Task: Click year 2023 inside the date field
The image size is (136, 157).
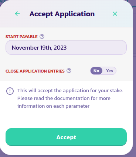Action: pyautogui.click(x=60, y=48)
